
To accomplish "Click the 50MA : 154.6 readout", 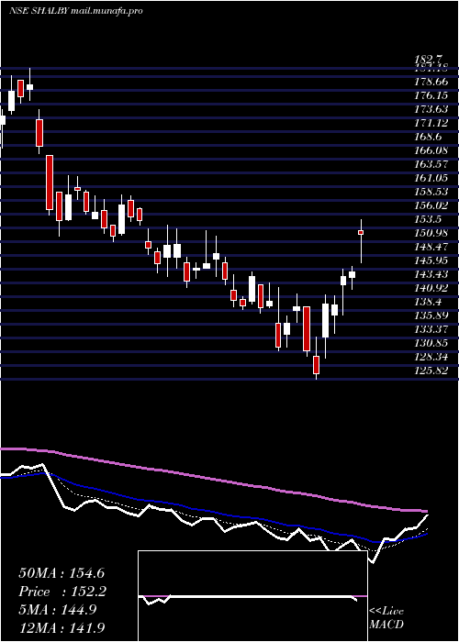I will [62, 573].
